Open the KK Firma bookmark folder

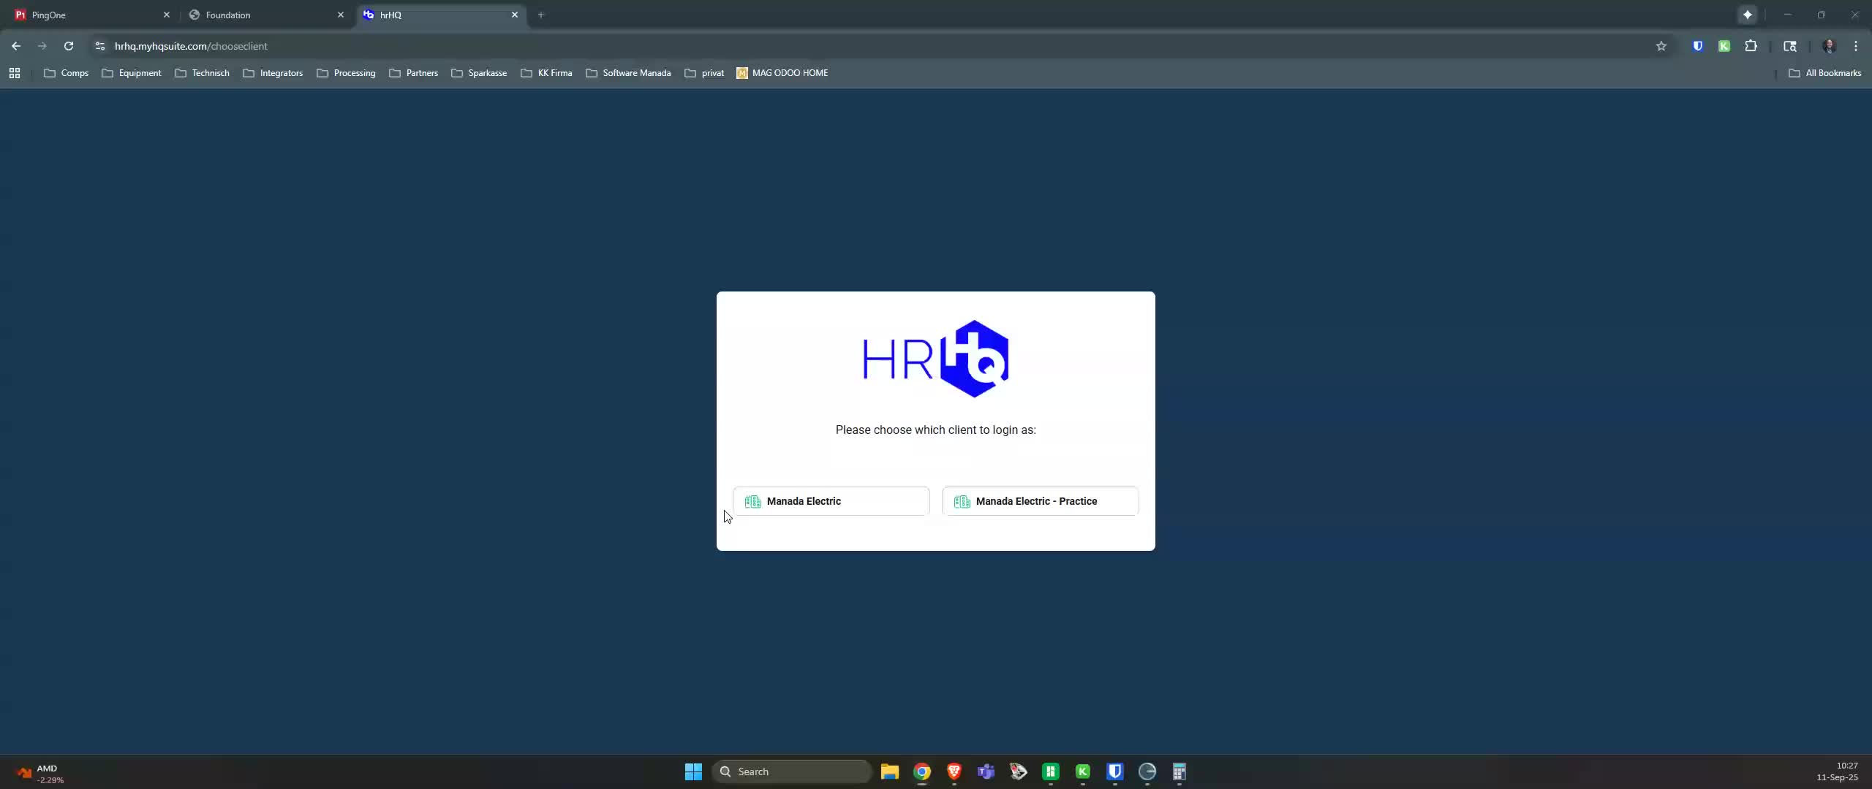coord(546,73)
